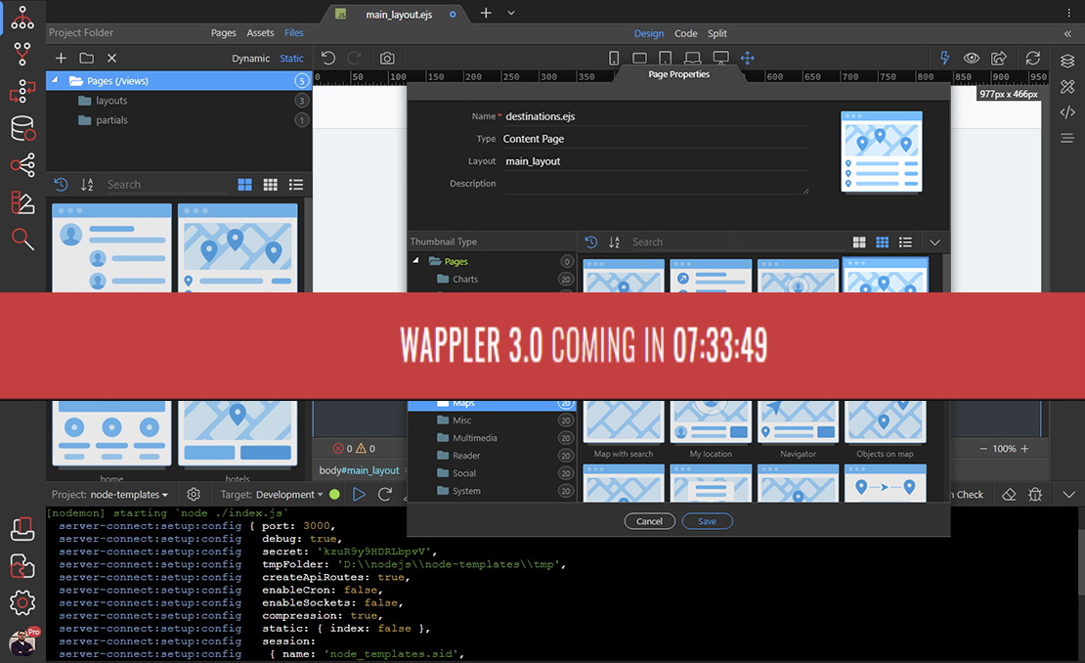Select the phone device preview icon

click(613, 58)
